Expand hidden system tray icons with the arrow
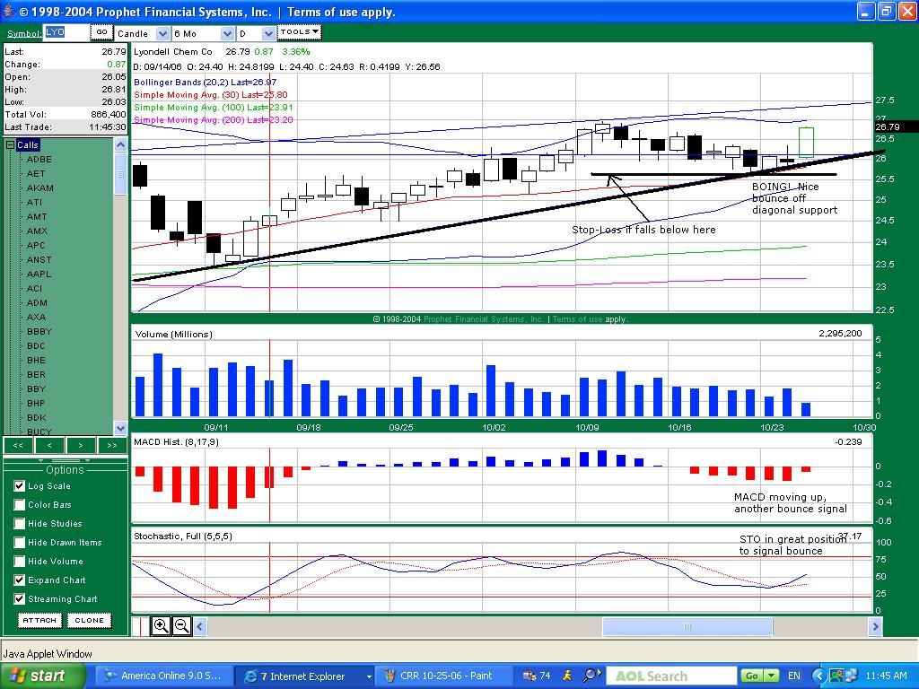 pos(818,676)
